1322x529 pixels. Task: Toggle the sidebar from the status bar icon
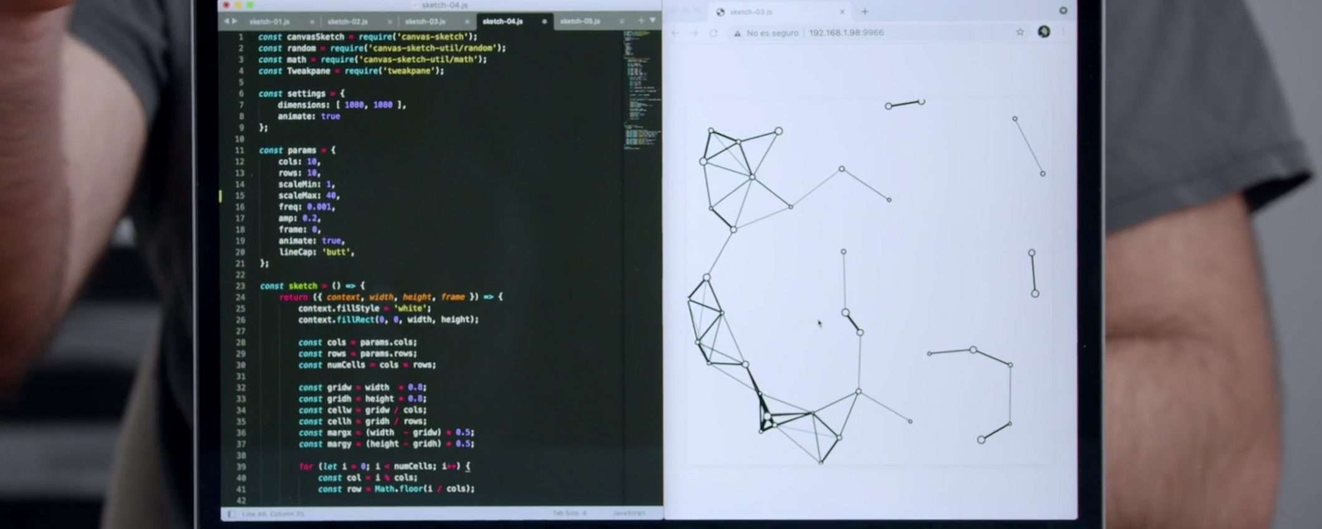(231, 514)
